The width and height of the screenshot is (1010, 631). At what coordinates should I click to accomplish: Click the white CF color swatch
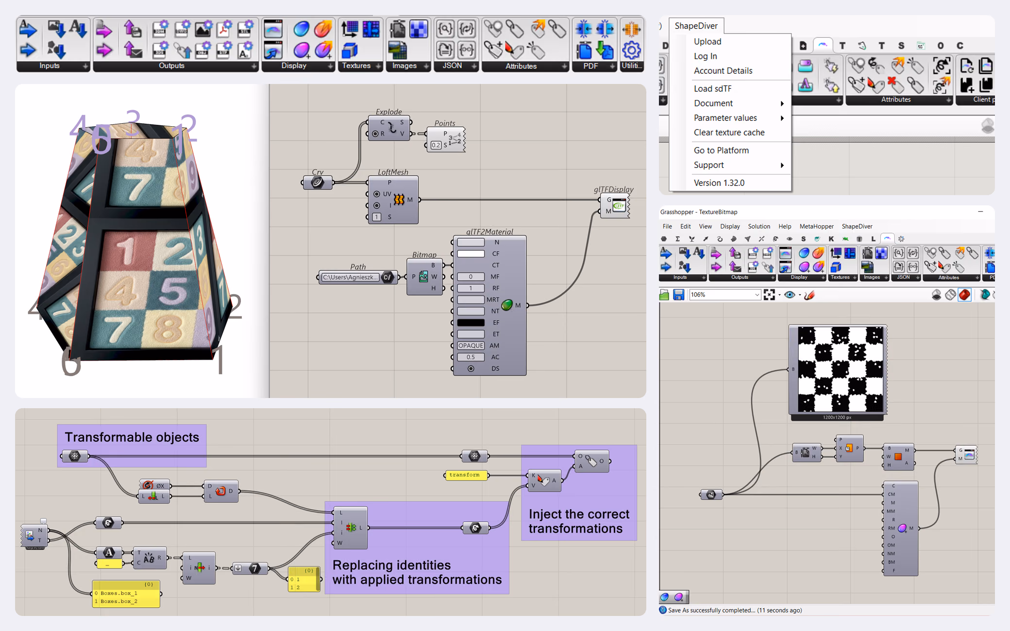[471, 254]
